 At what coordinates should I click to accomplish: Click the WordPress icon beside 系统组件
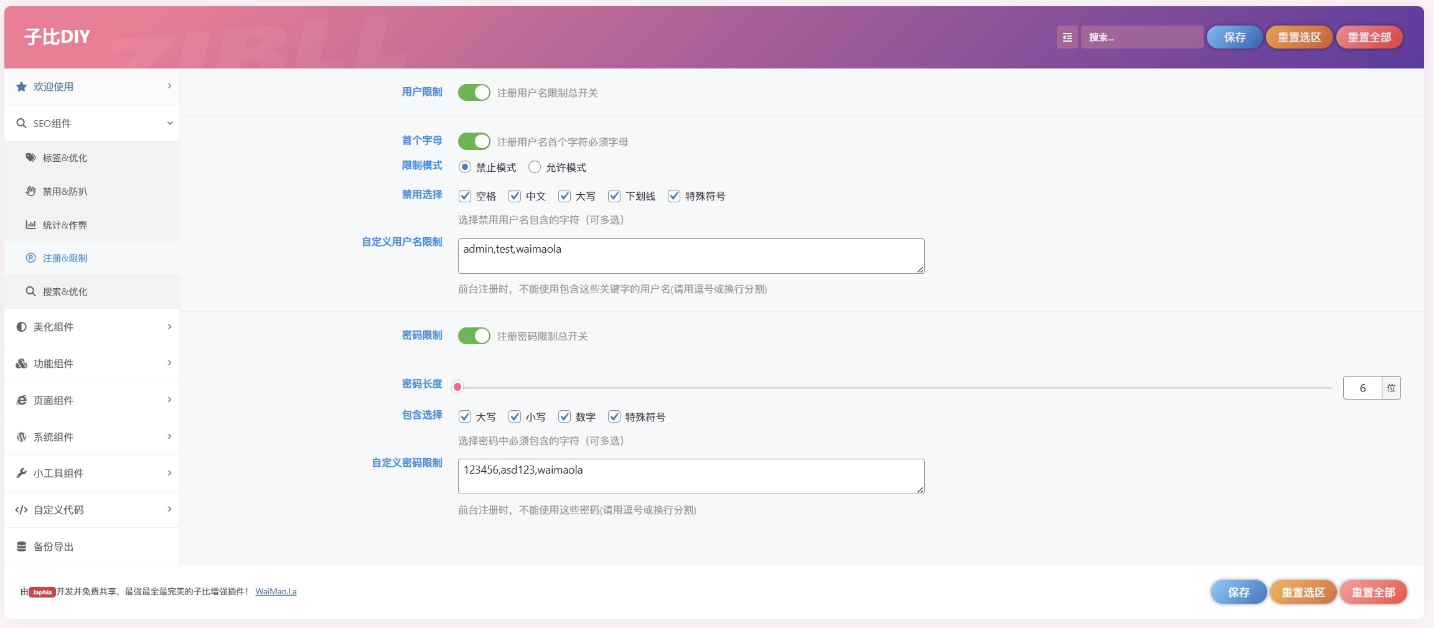point(21,436)
